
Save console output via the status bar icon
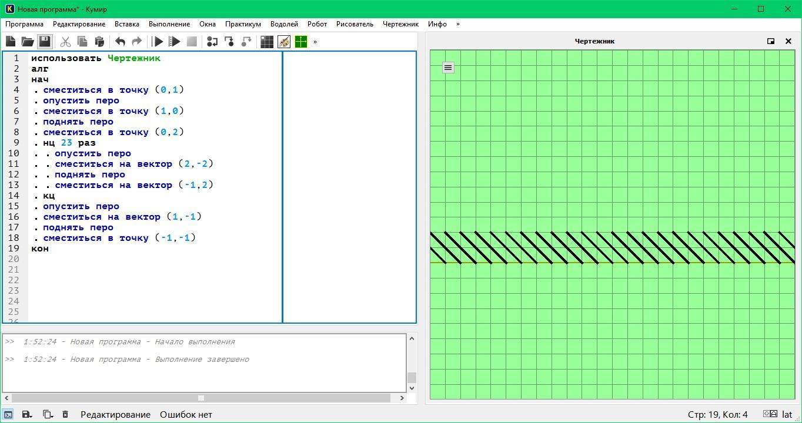27,415
